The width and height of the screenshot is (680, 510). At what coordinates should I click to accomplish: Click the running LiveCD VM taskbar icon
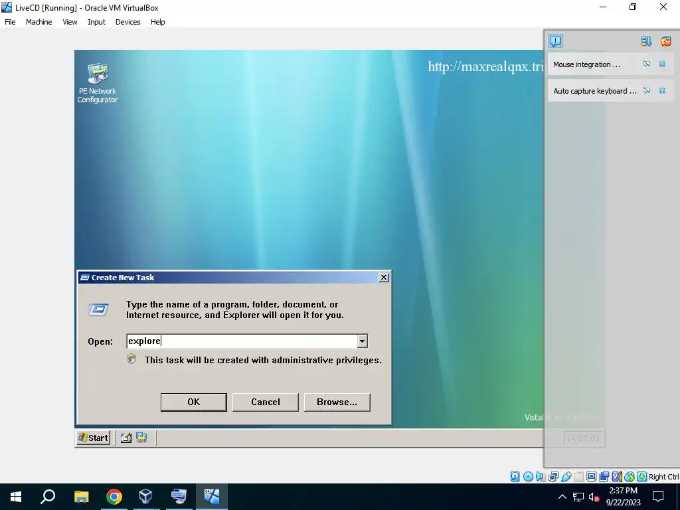click(212, 497)
